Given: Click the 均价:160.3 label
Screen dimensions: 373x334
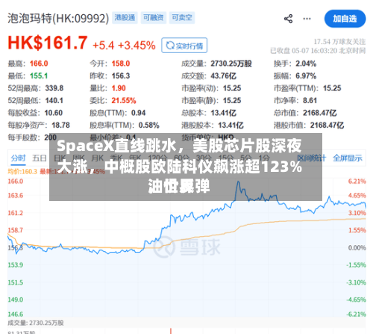Looking at the screenshot, I should (22, 172).
